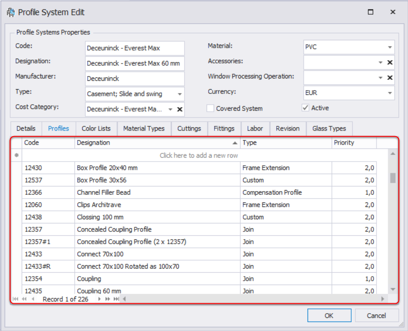Clear the Cost Category value
This screenshot has height=331, width=408.
tap(179, 109)
